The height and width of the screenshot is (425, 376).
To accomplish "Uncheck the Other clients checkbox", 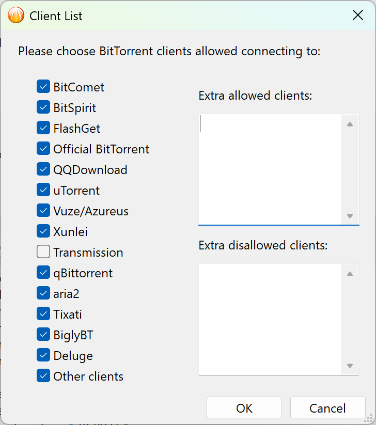I will coord(43,376).
